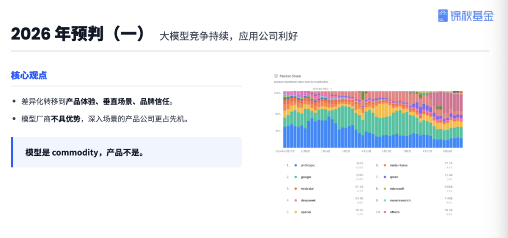Viewport: 508px width, 238px height.
Task: Click the Market Share chart title
Action: click(290, 76)
